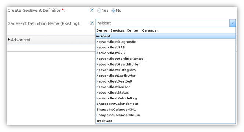Choose NetworkfleetSeatBelt definition
The width and height of the screenshot is (244, 132).
pyautogui.click(x=165, y=81)
